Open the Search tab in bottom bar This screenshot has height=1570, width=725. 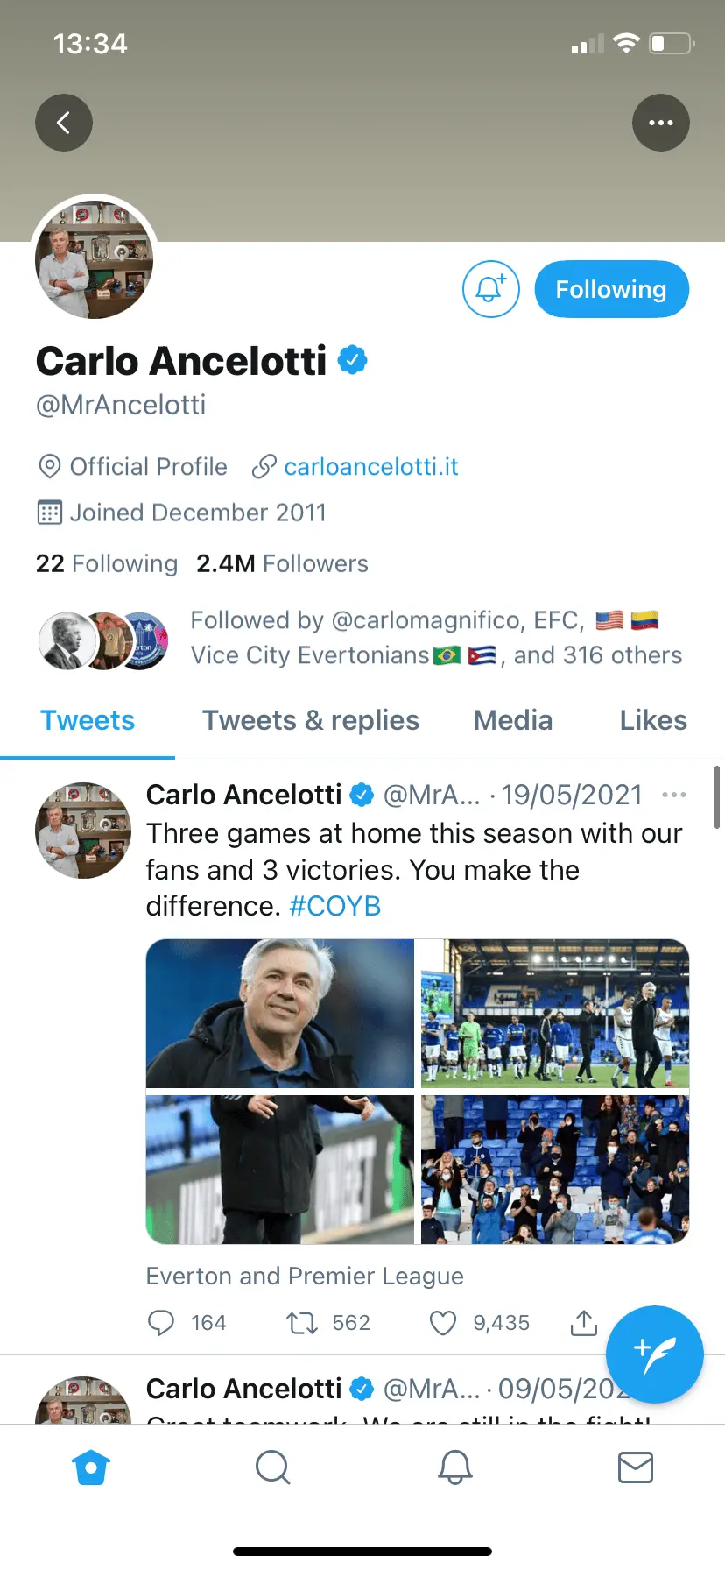click(272, 1467)
